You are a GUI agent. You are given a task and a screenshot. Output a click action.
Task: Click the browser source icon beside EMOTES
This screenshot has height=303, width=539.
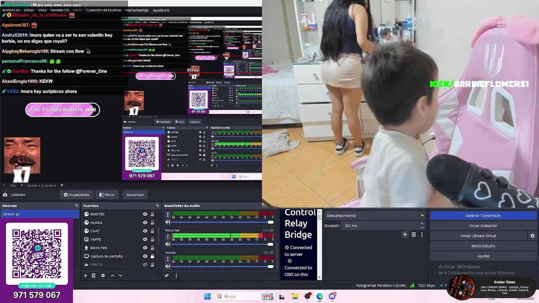tap(86, 214)
